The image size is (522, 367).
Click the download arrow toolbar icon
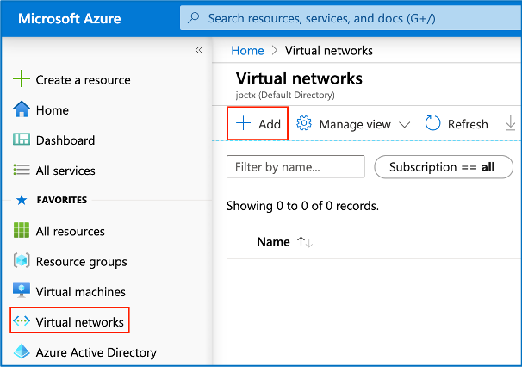(511, 124)
